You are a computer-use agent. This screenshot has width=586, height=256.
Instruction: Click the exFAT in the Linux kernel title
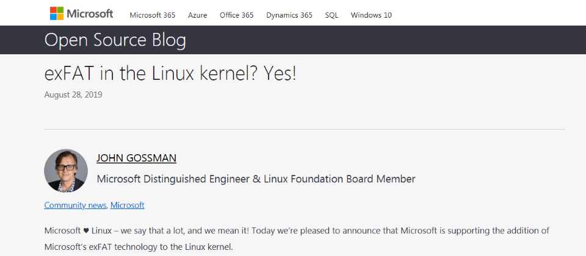coord(170,74)
